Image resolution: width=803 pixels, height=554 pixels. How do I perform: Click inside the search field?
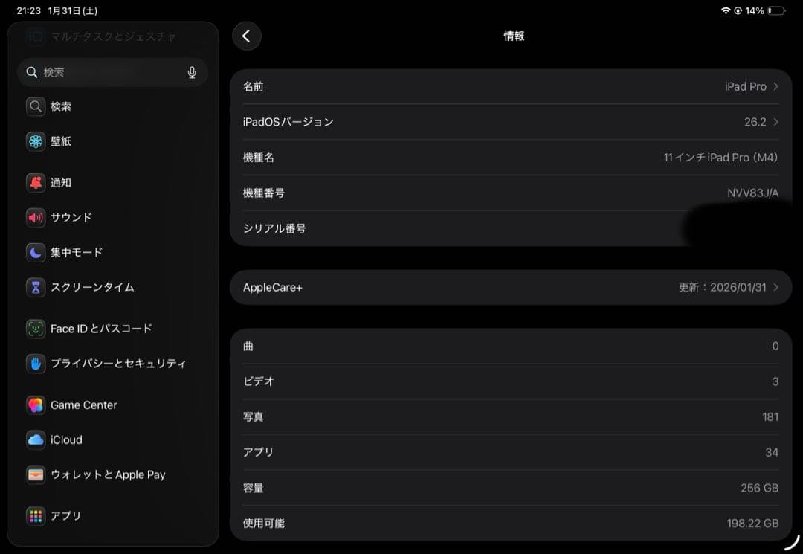104,72
